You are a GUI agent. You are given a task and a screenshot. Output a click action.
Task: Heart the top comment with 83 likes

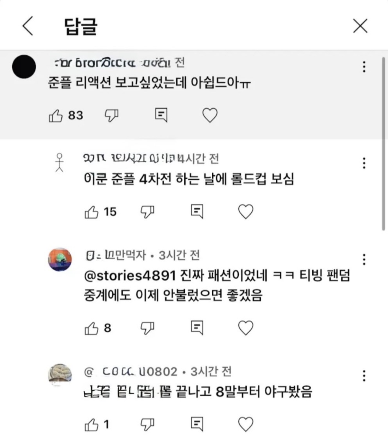point(210,115)
